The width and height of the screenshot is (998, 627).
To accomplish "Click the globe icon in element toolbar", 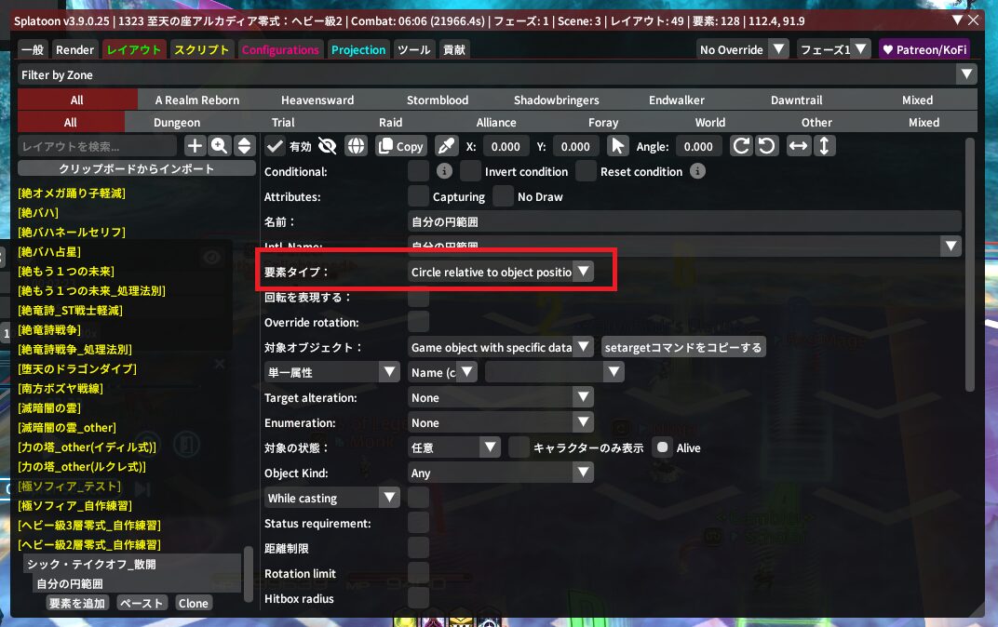I will (355, 146).
